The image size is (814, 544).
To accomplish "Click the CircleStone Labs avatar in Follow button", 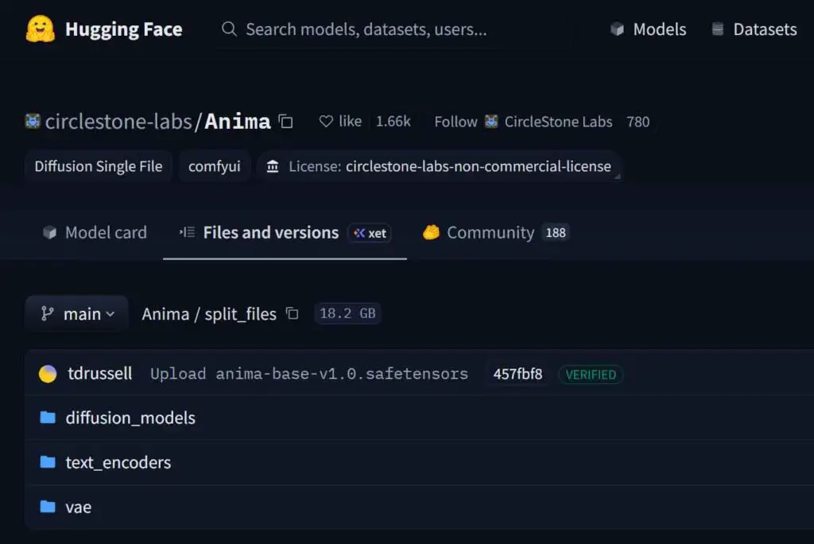I will point(491,122).
